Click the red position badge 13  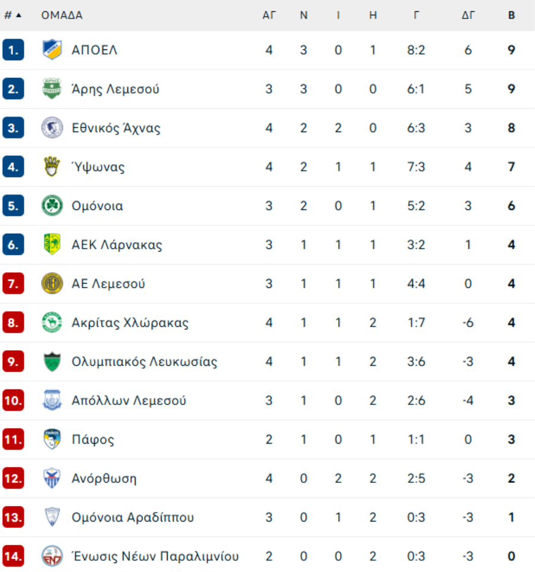tap(13, 517)
